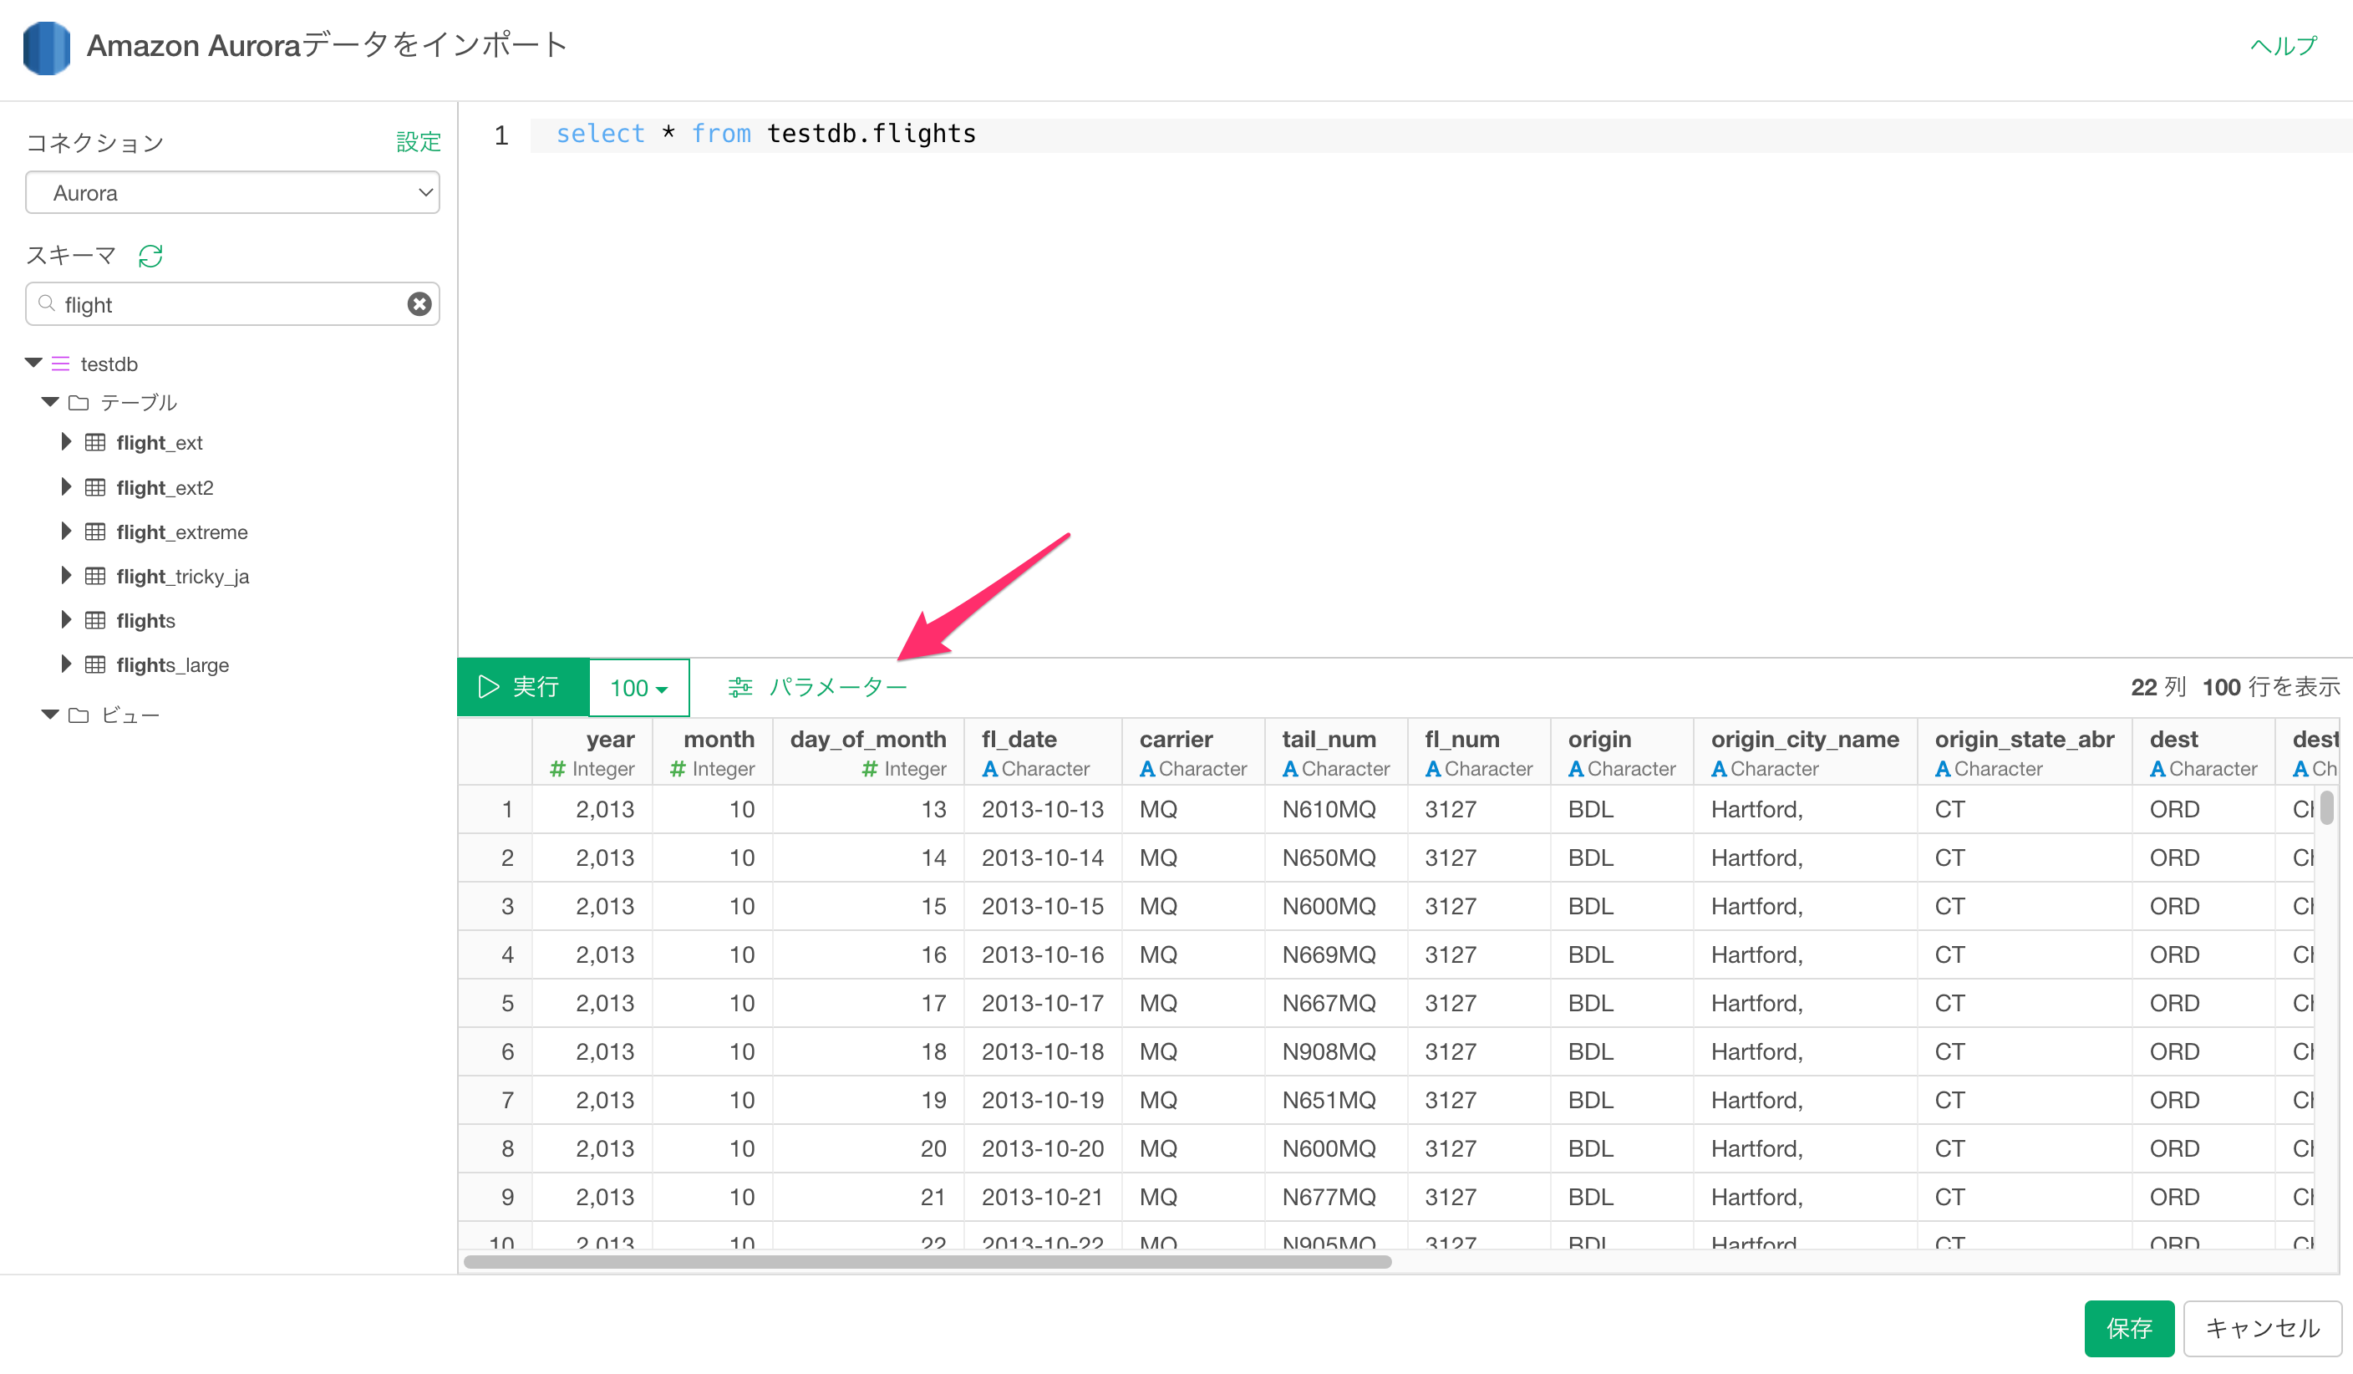Screen dimensions: 2353x1374
Task: Click the Character type icon under dest
Action: click(2157, 769)
